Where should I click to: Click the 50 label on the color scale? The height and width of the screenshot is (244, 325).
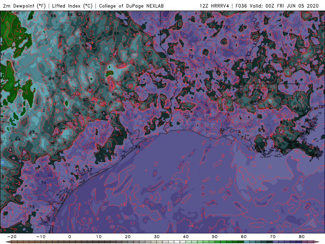(215, 237)
